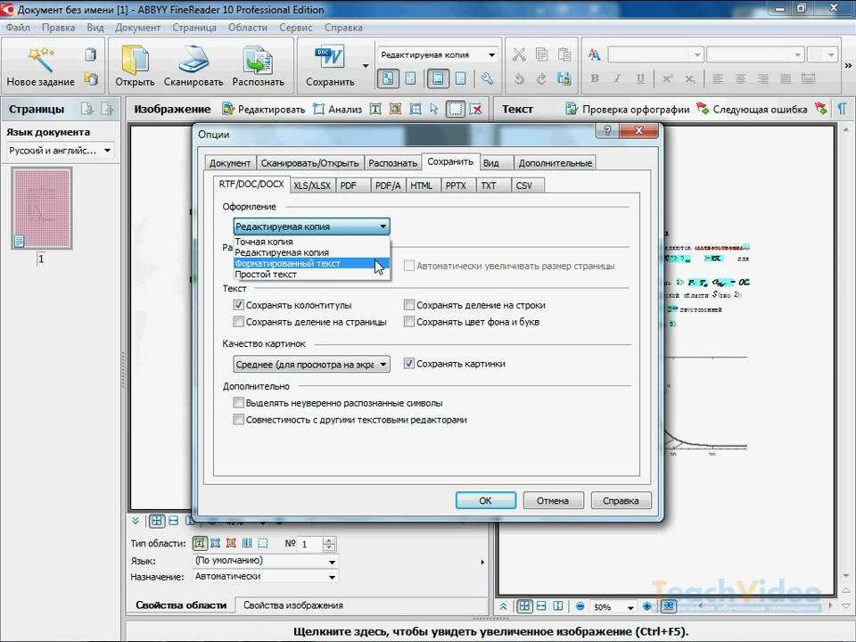Click the New Task (Новое задание) wand icon
This screenshot has height=642, width=856.
tap(40, 59)
